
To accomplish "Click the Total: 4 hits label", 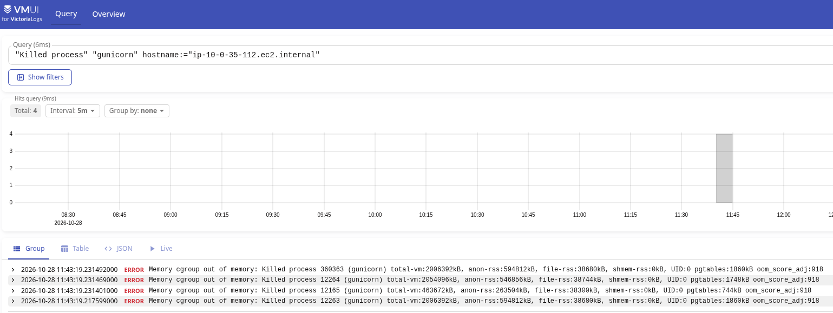I will coord(26,111).
